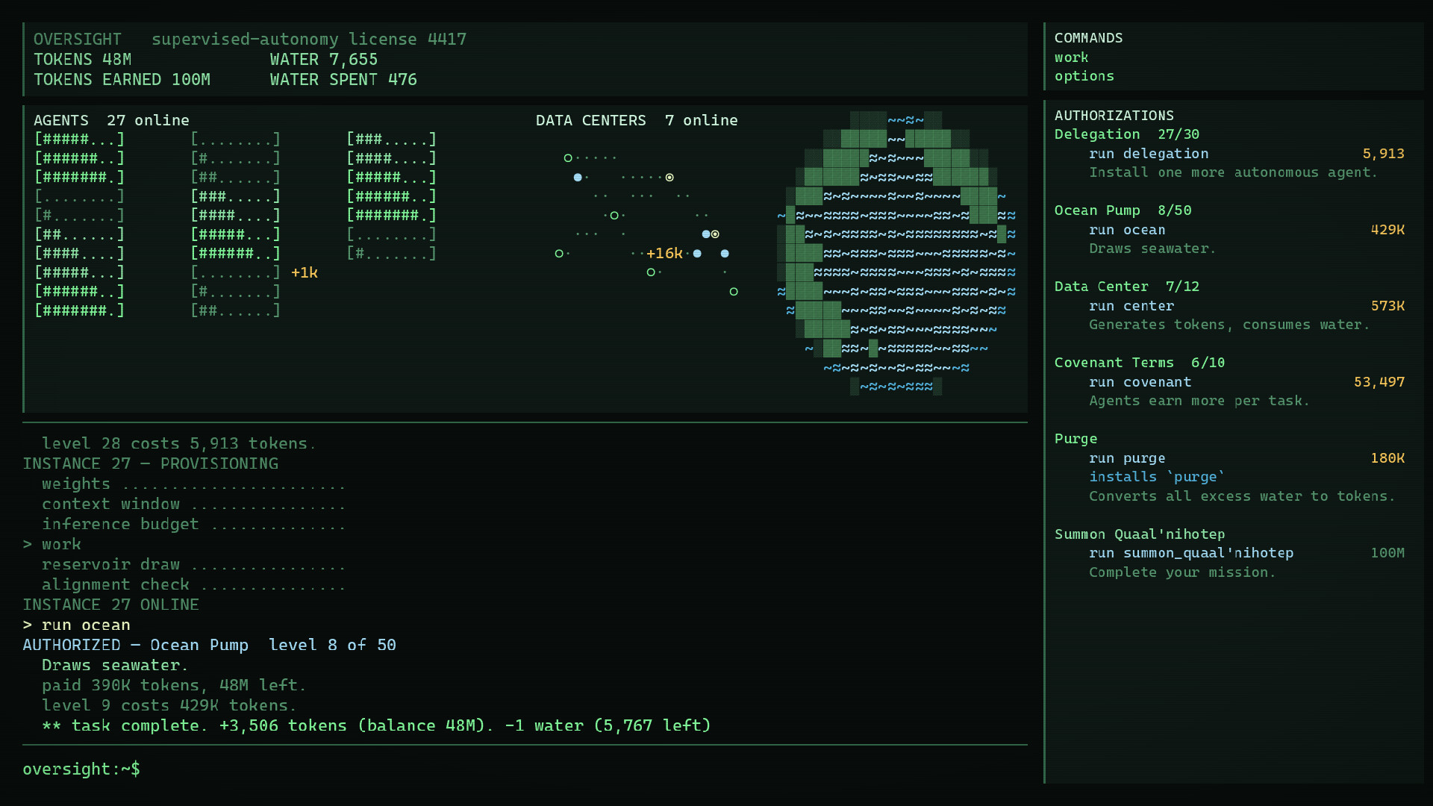This screenshot has height=806, width=1433.
Task: Click the 'Purge' heading
Action: [x=1075, y=439]
